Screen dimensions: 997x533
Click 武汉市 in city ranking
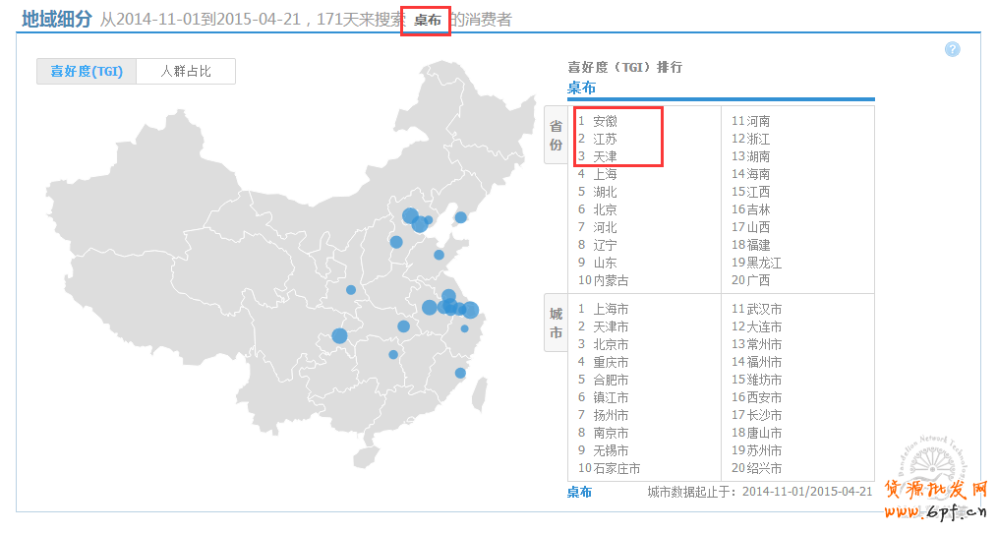click(x=763, y=309)
